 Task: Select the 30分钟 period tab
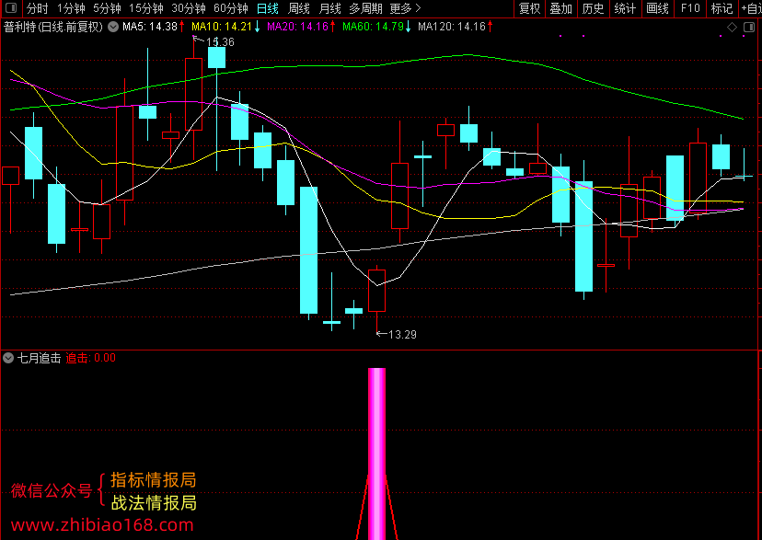(x=189, y=8)
